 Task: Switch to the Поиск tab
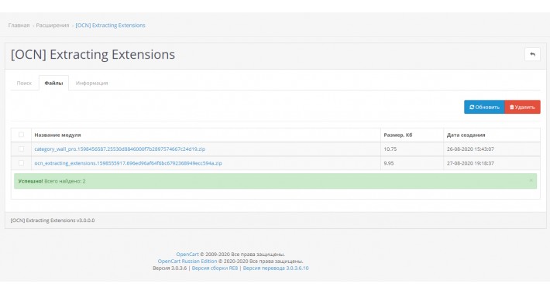click(x=24, y=83)
